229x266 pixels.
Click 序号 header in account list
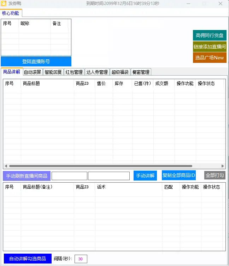tap(10, 23)
